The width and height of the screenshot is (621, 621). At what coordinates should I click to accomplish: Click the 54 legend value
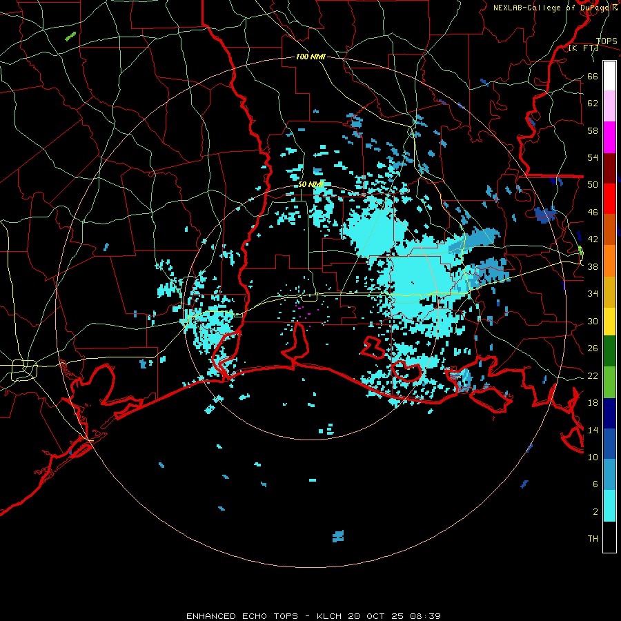coord(593,157)
